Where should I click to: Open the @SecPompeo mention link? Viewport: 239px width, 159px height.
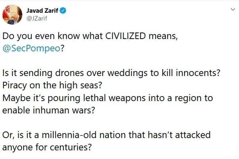coord(31,48)
